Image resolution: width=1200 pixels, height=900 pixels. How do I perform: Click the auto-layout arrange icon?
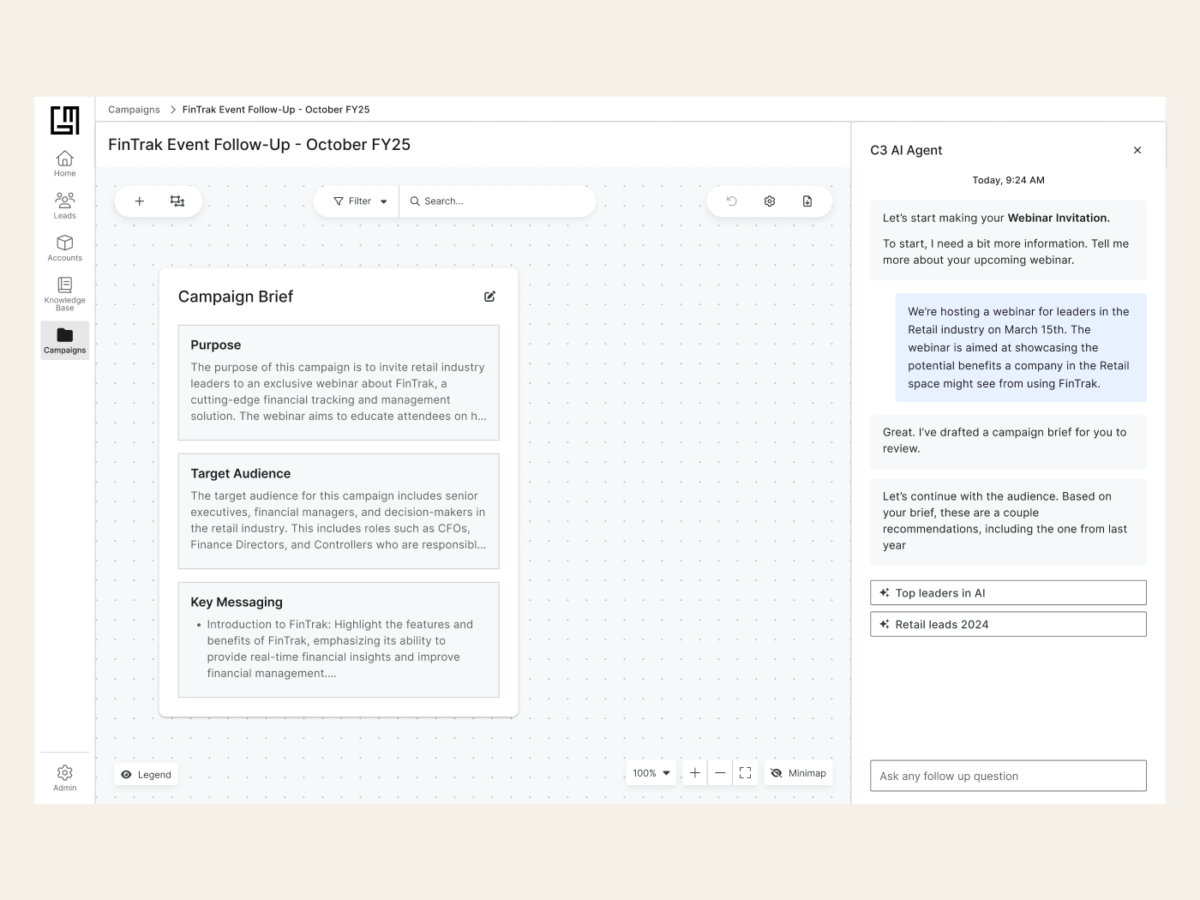click(177, 201)
